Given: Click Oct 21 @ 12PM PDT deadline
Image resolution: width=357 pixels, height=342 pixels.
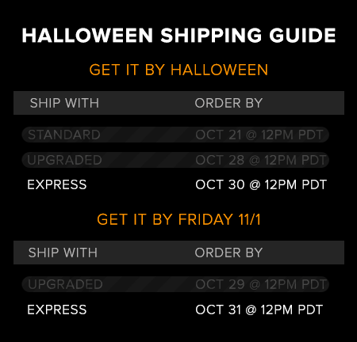Looking at the screenshot, I should [259, 135].
